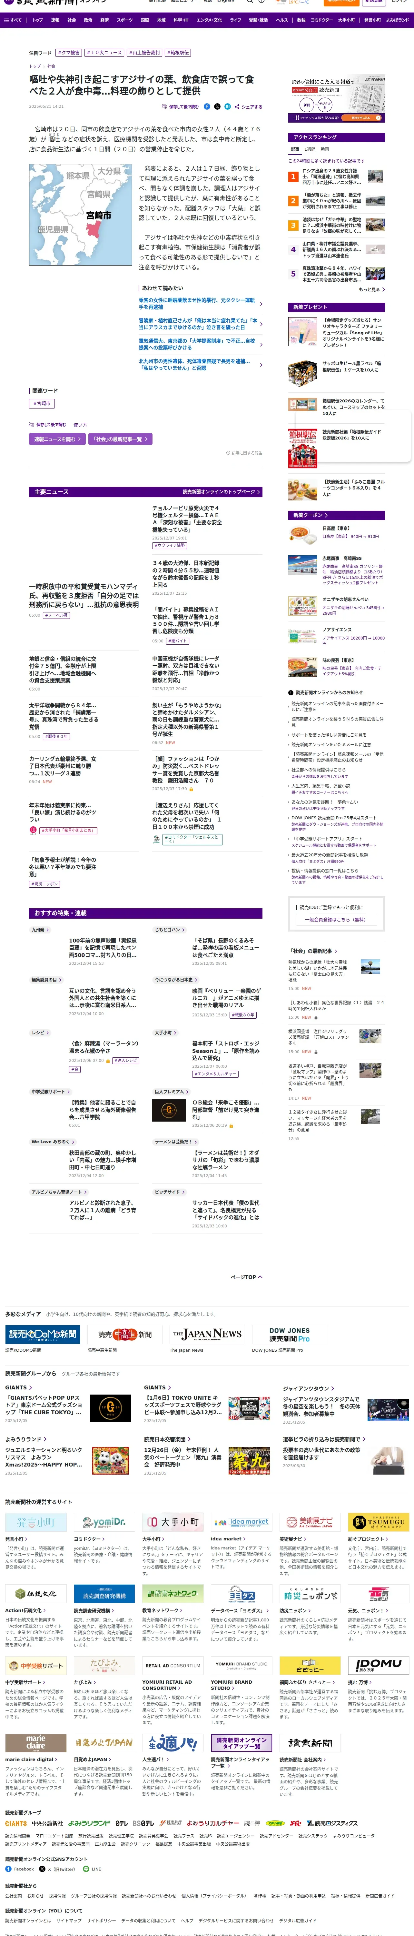This screenshot has width=414, height=1936.
Task: Open the Yomiuri subscription banner ad
Action: (337, 98)
